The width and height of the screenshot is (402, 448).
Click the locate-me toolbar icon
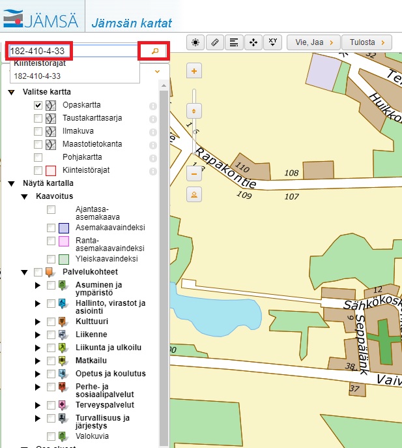(x=195, y=42)
